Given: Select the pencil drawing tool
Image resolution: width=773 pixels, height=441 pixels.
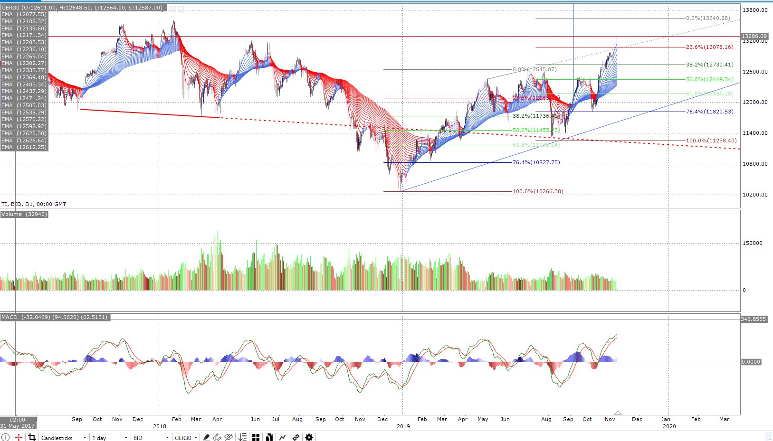Looking at the screenshot, I should (x=206, y=437).
